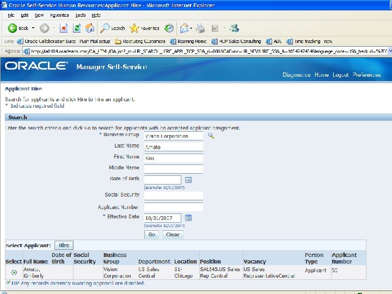Refresh the page using the Refresh icon

click(x=77, y=28)
